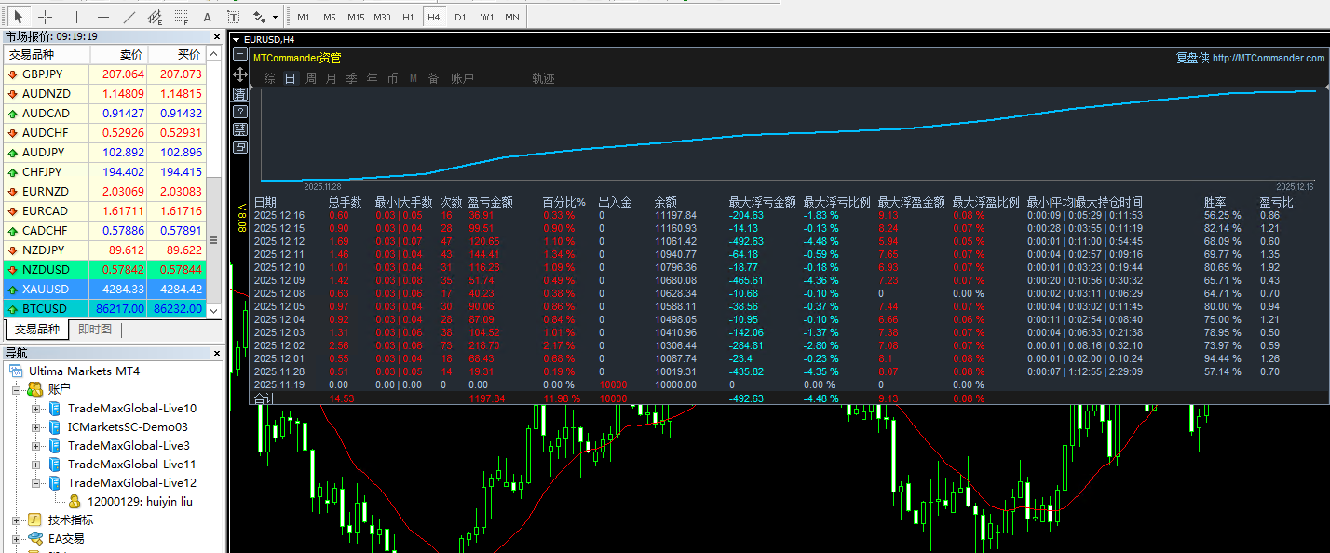Expand the 技术指标 indicators node
This screenshot has width=1330, height=553.
click(18, 519)
